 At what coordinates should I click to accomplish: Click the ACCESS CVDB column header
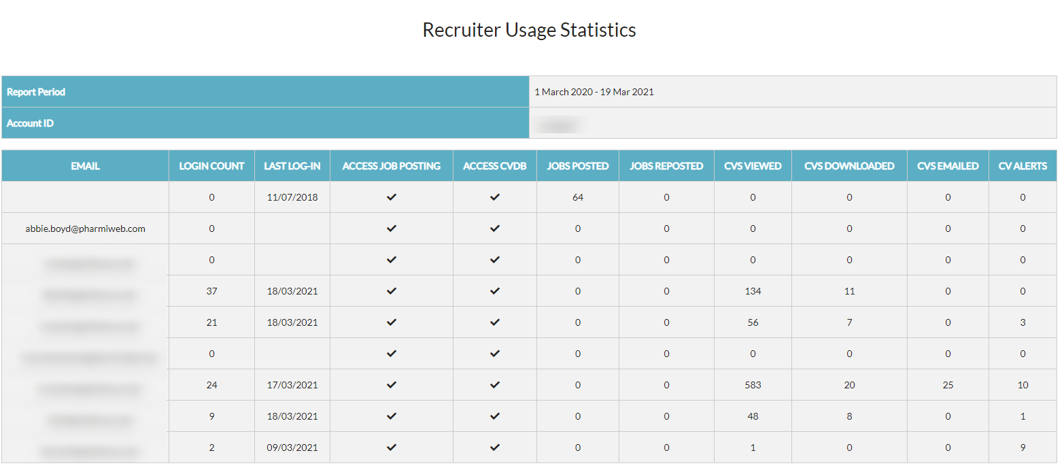click(x=495, y=166)
